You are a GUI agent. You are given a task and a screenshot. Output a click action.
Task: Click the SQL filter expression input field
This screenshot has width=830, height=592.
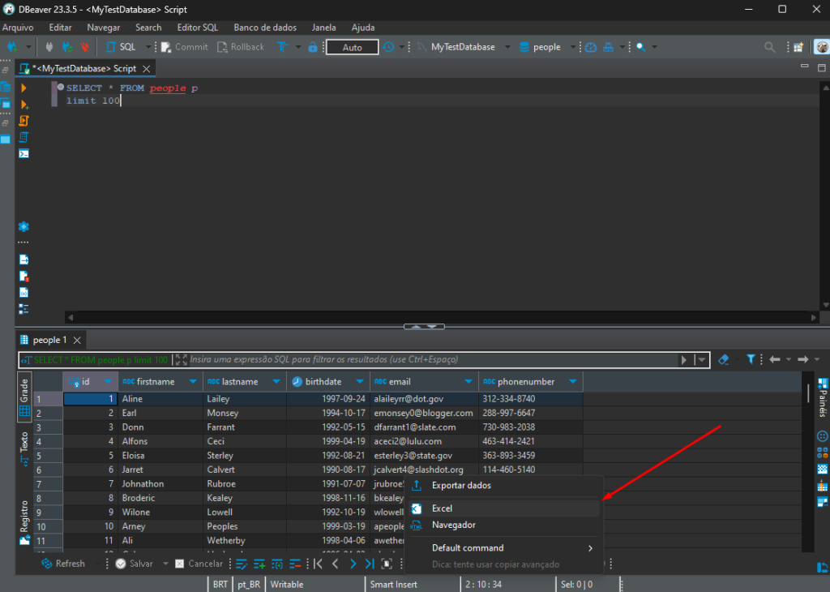pos(433,359)
